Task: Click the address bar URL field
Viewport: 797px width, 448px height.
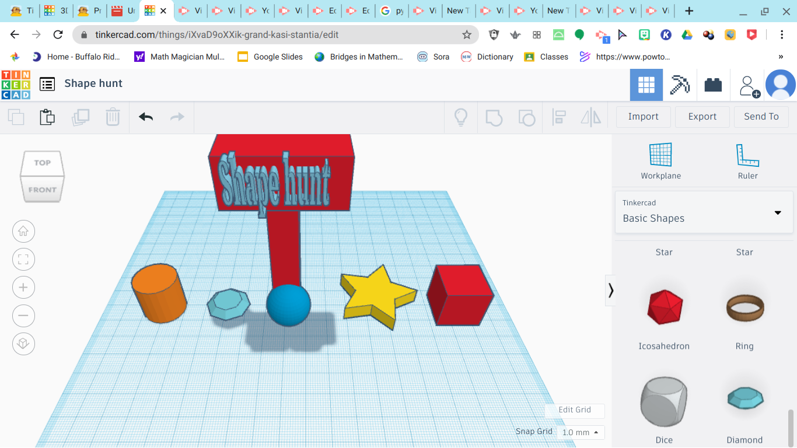Action: (275, 35)
